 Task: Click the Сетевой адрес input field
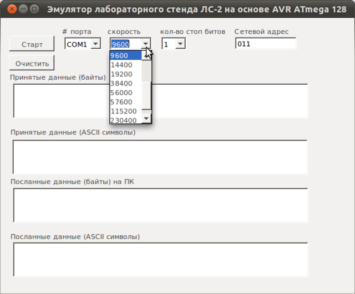click(x=265, y=44)
